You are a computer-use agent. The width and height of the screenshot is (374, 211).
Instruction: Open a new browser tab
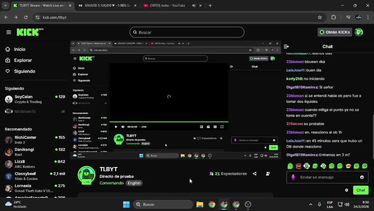[x=210, y=5]
